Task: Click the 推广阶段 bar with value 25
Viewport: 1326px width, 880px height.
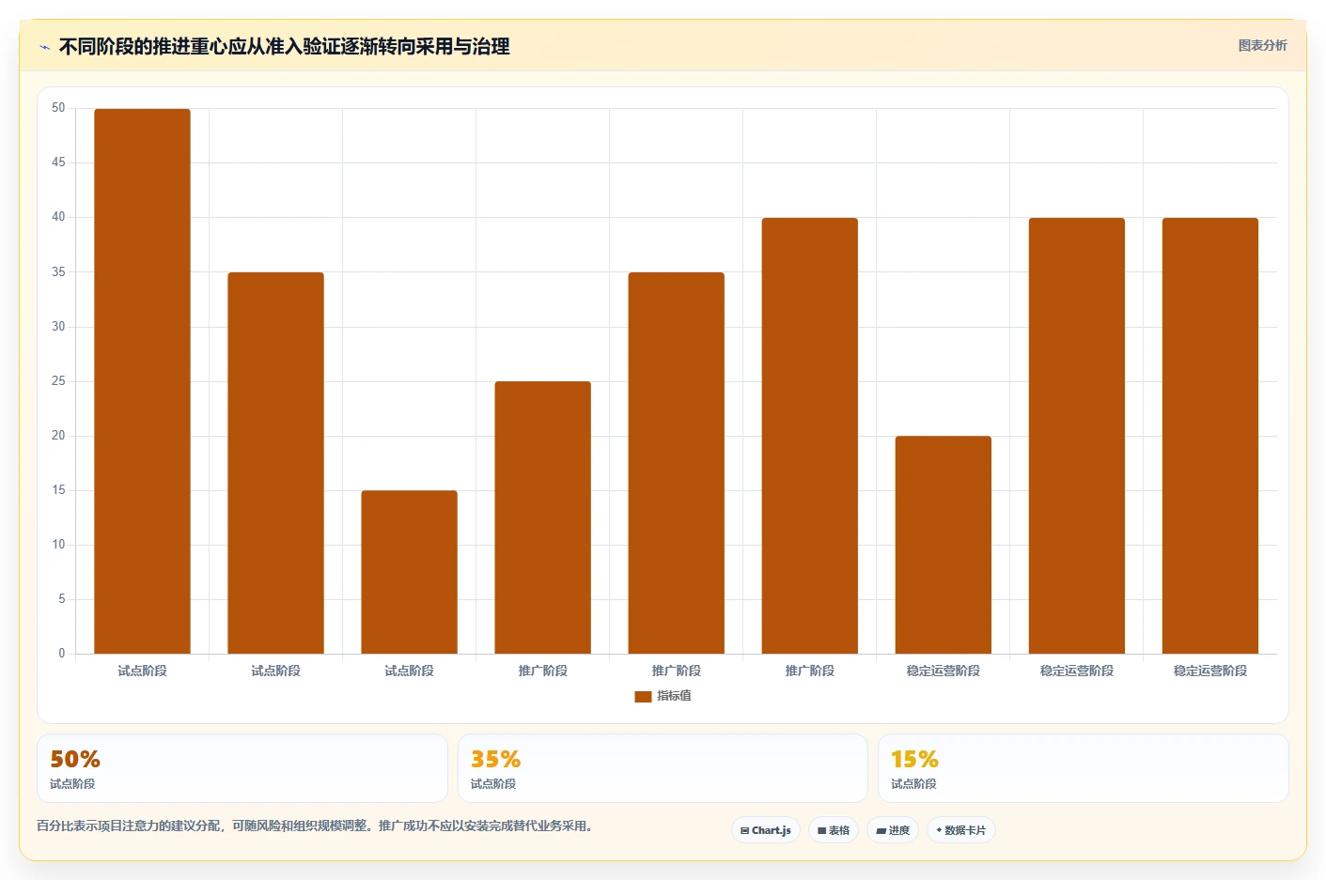Action: pyautogui.click(x=542, y=517)
